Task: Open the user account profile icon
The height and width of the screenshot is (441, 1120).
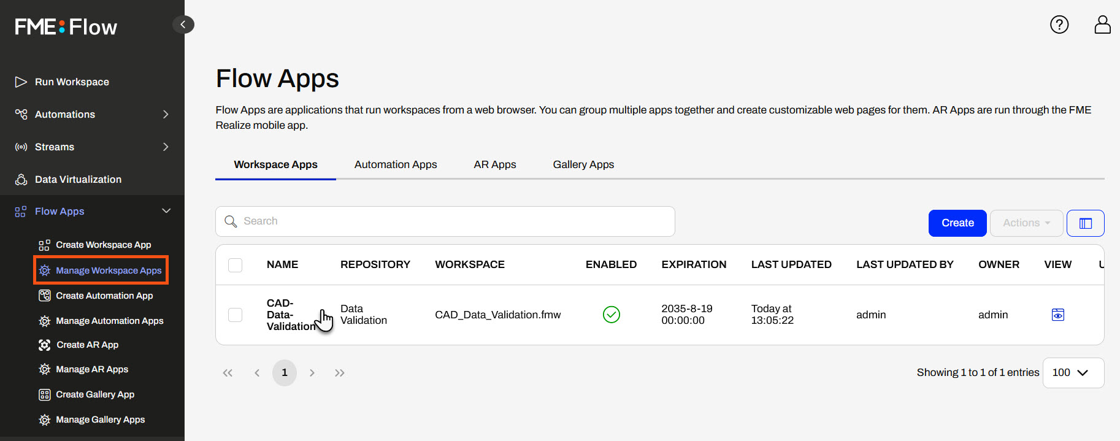Action: click(1102, 25)
